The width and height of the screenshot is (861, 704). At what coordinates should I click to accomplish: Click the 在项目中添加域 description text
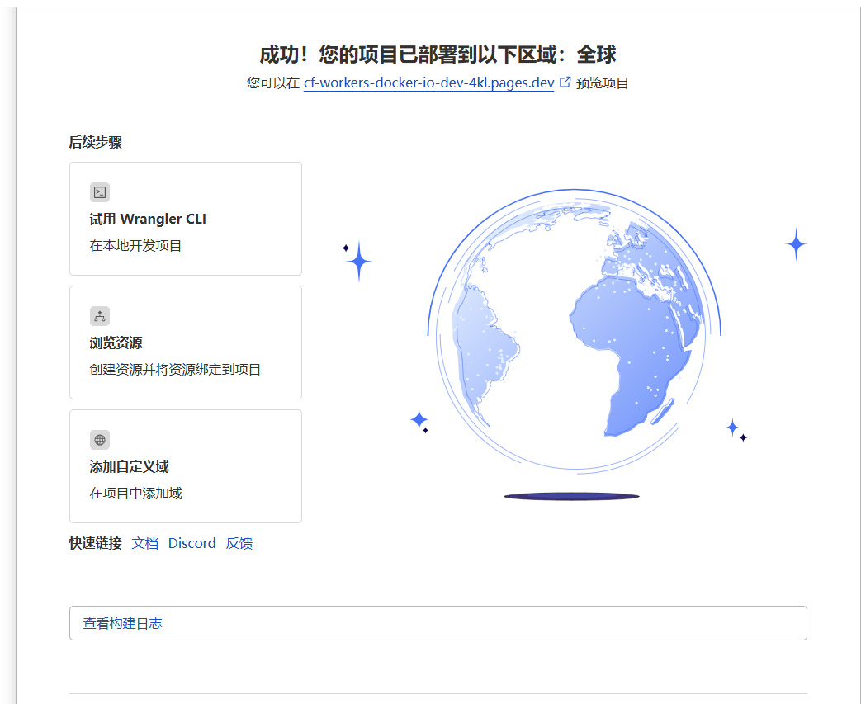tap(135, 494)
